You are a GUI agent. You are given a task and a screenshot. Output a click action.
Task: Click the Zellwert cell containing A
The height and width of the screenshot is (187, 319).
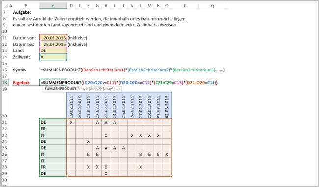(53, 57)
